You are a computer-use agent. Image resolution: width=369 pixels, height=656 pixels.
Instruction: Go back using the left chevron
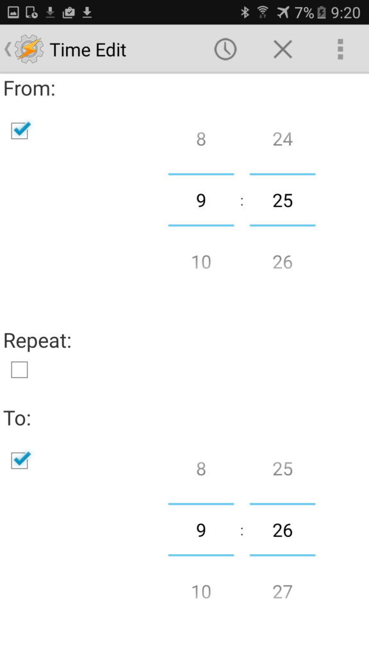8,49
